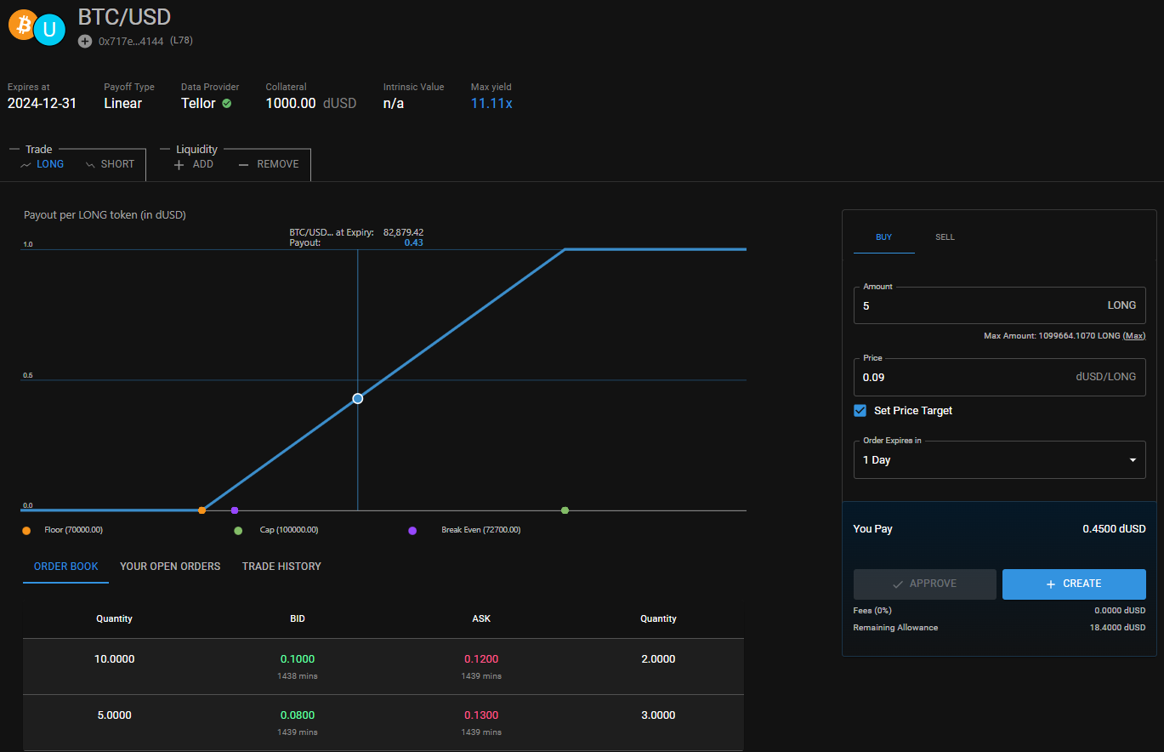The height and width of the screenshot is (752, 1164).
Task: Click the blue U token icon
Action: pos(49,31)
